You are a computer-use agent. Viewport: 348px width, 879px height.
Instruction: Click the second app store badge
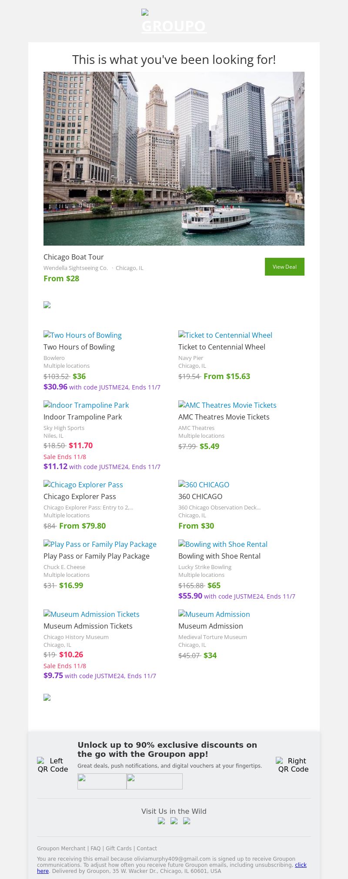154,781
